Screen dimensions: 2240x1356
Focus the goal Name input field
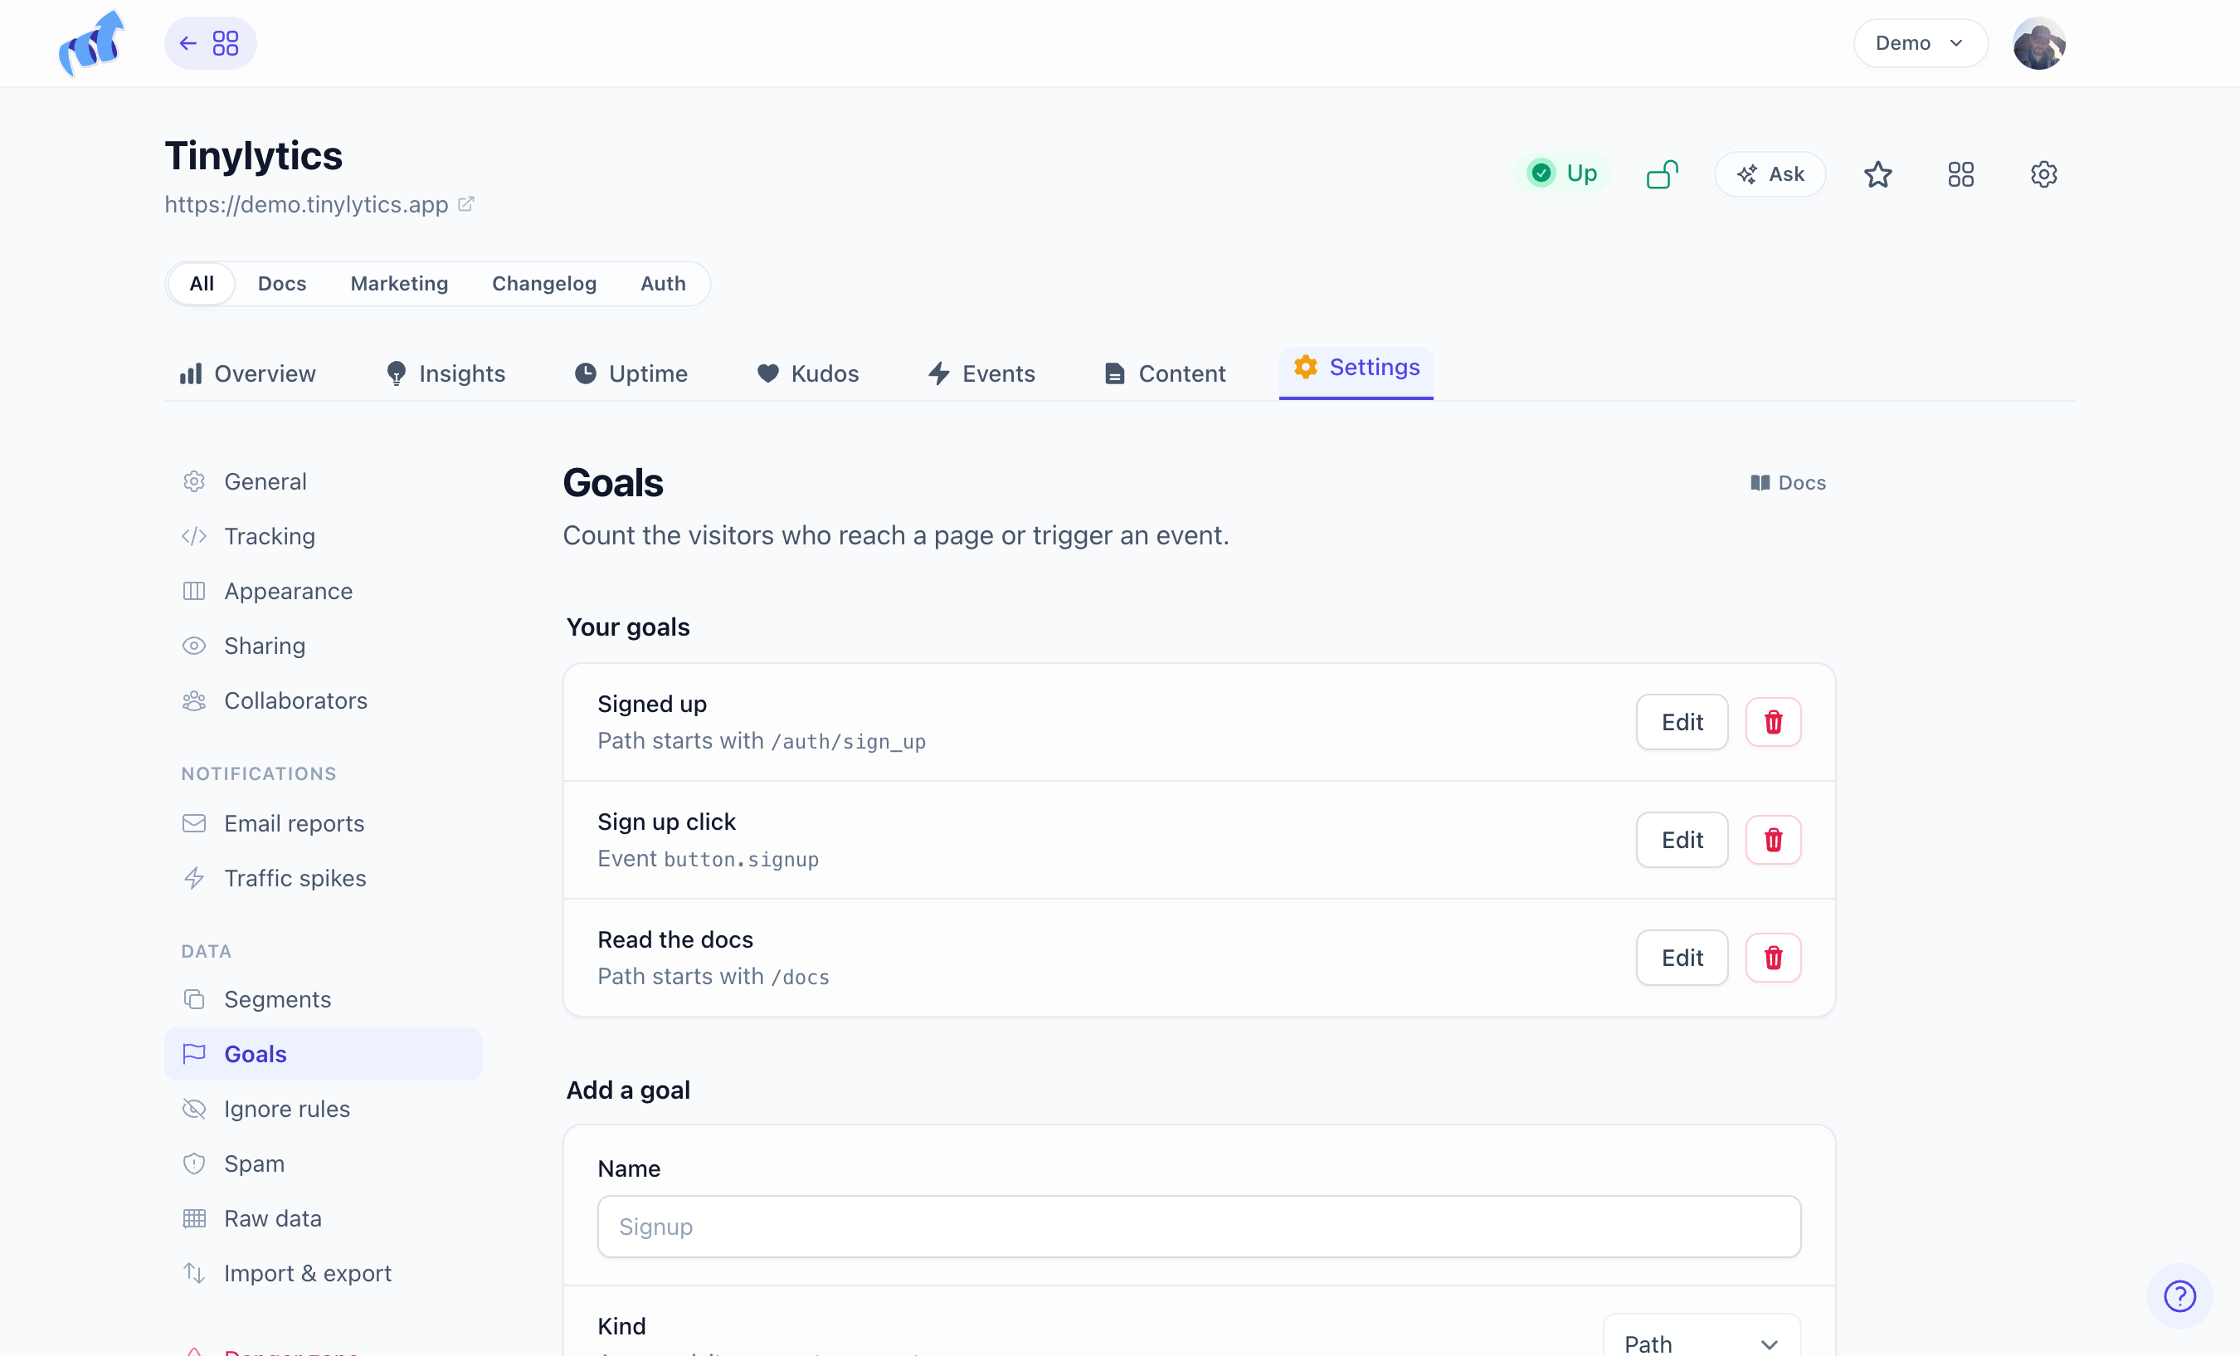tap(1198, 1227)
